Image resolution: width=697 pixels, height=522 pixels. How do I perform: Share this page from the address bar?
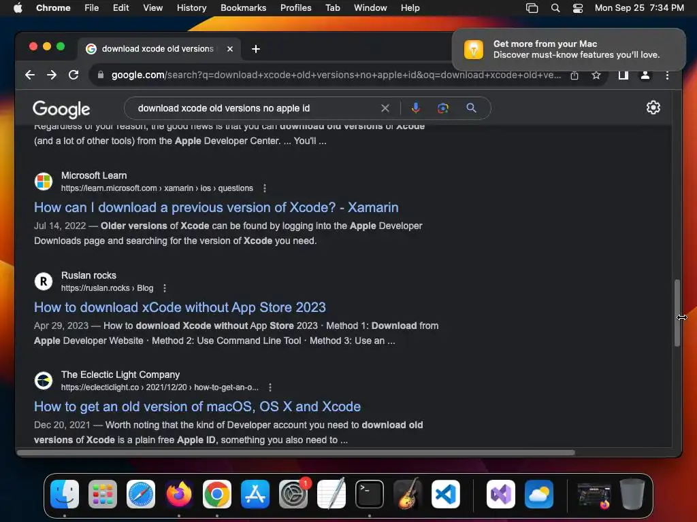[574, 75]
